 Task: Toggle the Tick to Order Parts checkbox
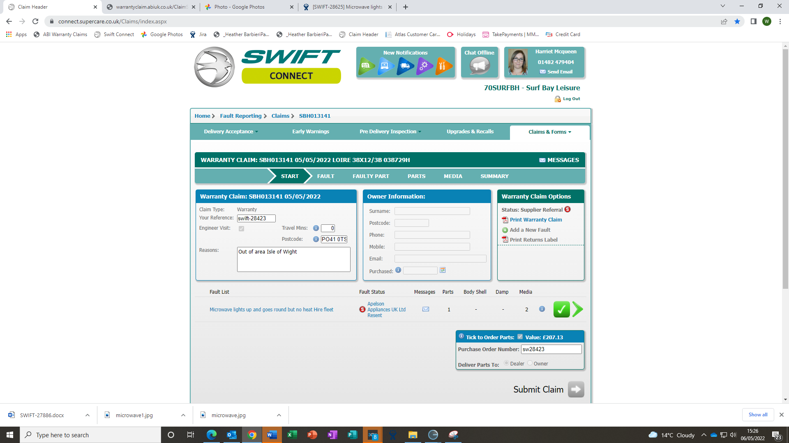point(520,337)
